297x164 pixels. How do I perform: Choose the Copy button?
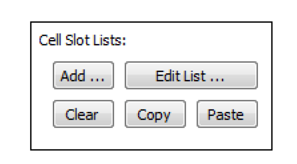(x=155, y=114)
